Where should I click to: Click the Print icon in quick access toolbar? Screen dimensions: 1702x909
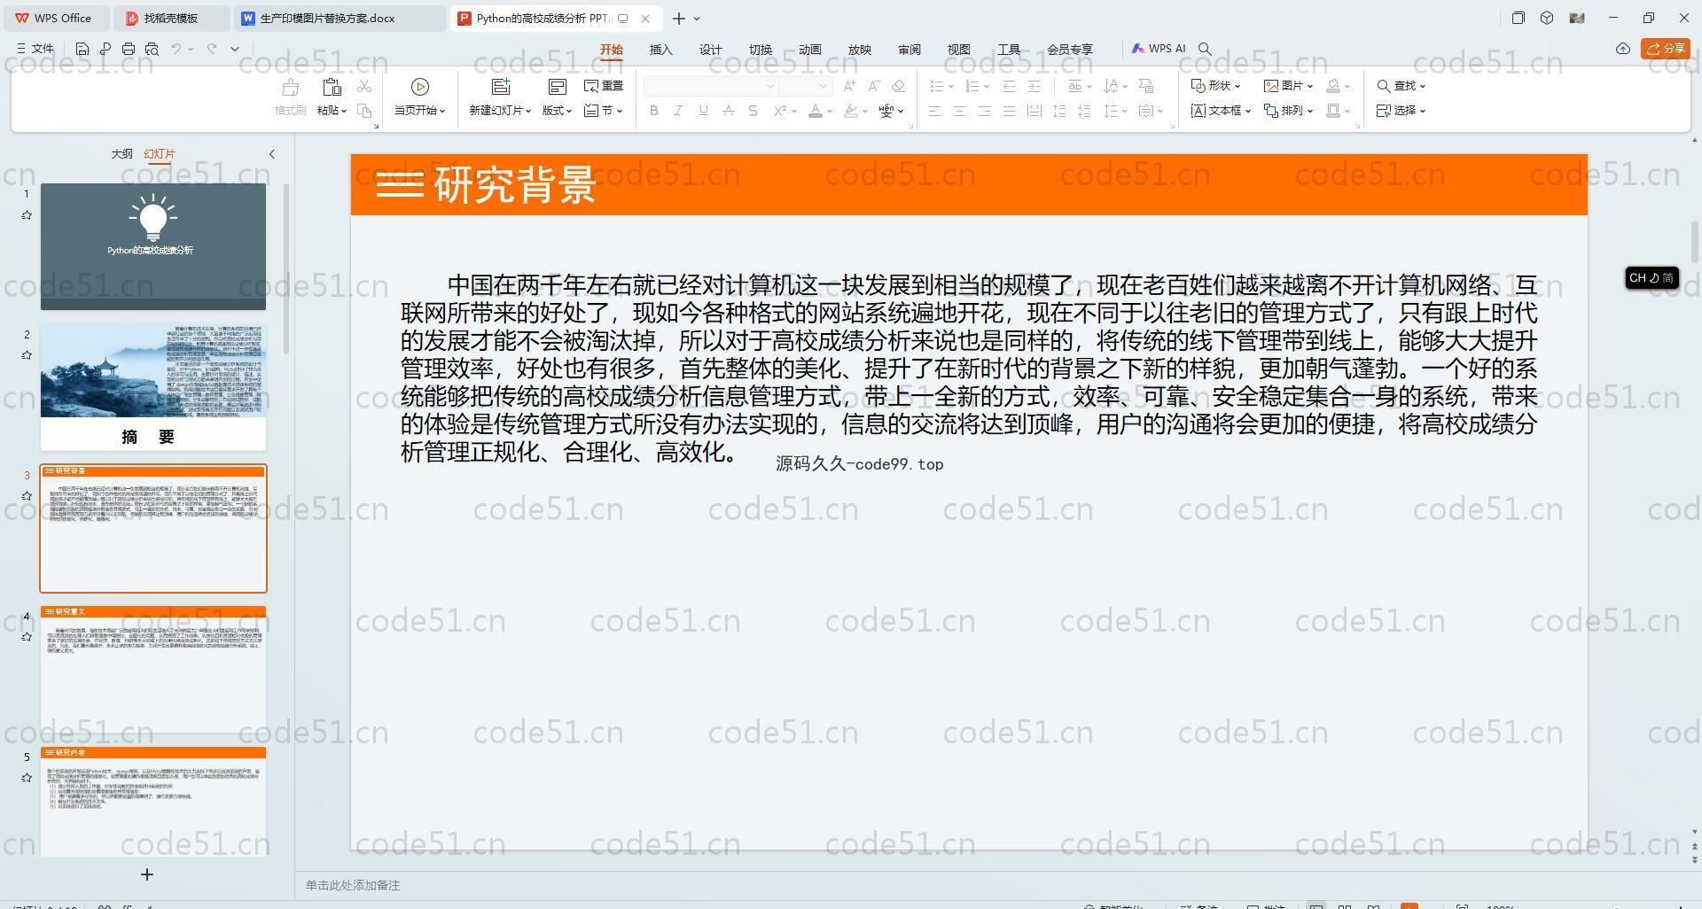(x=129, y=49)
